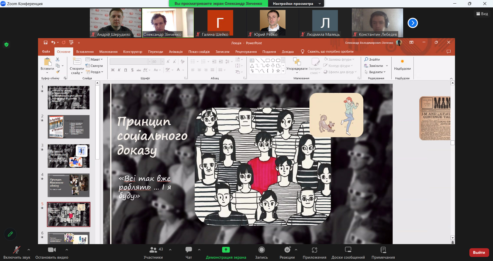
Task: Open Реакции reactions icon
Action: coord(287,250)
